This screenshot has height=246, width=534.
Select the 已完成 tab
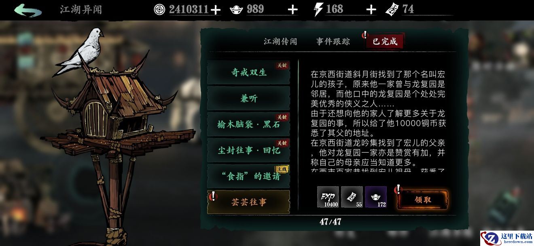pos(385,42)
